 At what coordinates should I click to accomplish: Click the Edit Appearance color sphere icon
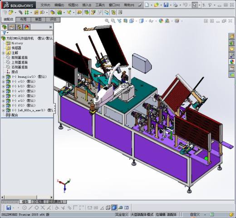[x=161, y=21]
